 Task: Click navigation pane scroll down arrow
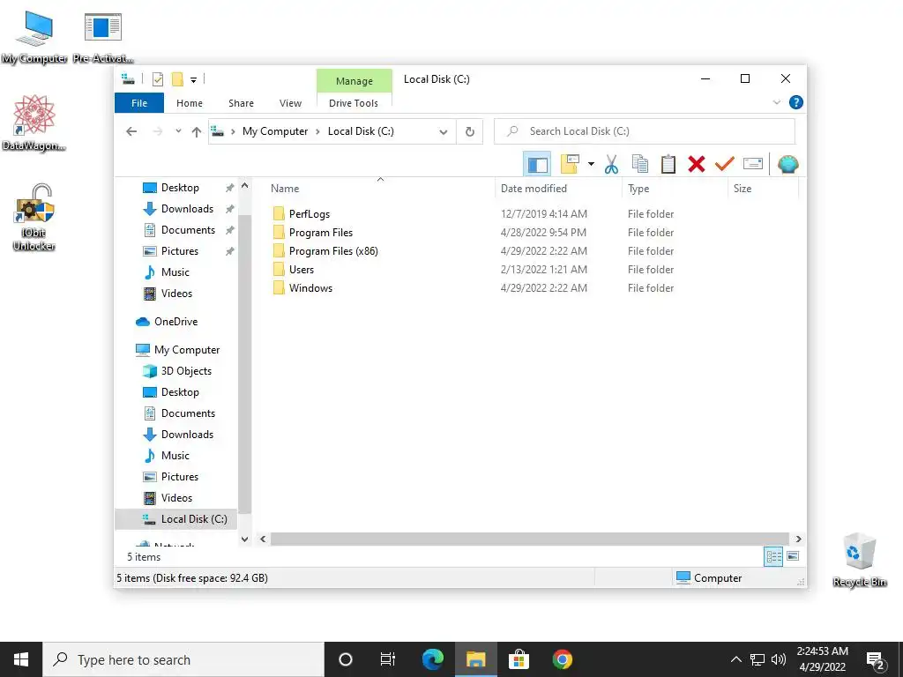tap(245, 539)
